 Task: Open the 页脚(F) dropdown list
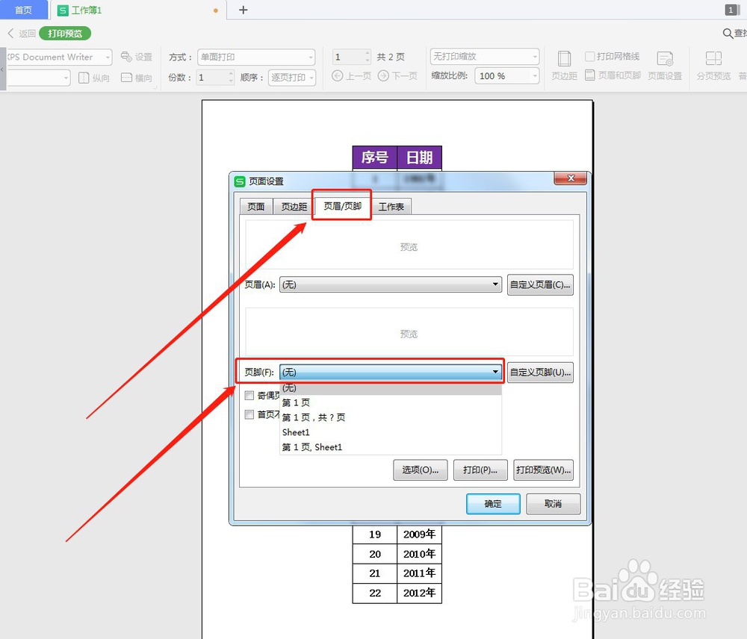coord(390,372)
